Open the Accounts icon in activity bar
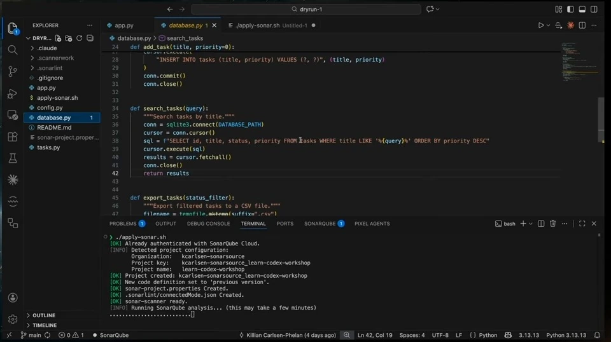This screenshot has width=611, height=342. (x=13, y=298)
